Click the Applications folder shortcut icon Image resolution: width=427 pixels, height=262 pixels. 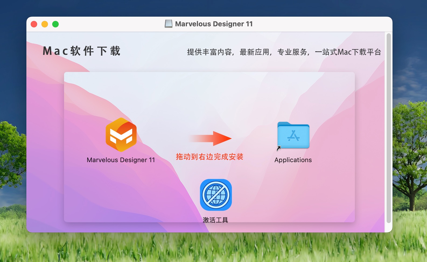click(x=293, y=135)
